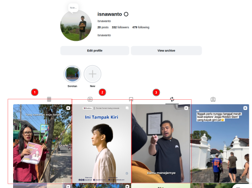Open the settings gear next to isnawanto
Screen dimensions: 252x188
click(x=126, y=14)
